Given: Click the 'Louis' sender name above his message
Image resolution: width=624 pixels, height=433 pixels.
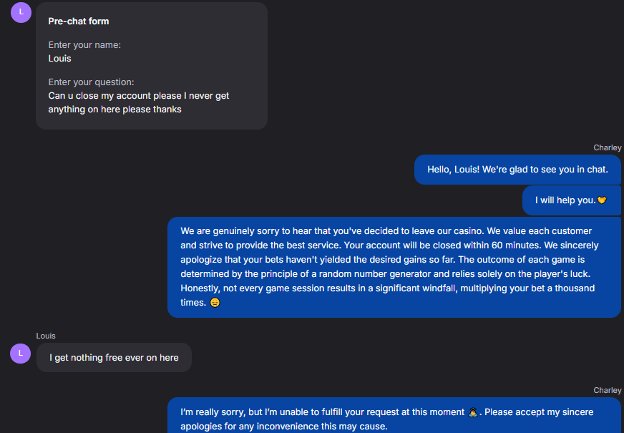Looking at the screenshot, I should tap(46, 336).
